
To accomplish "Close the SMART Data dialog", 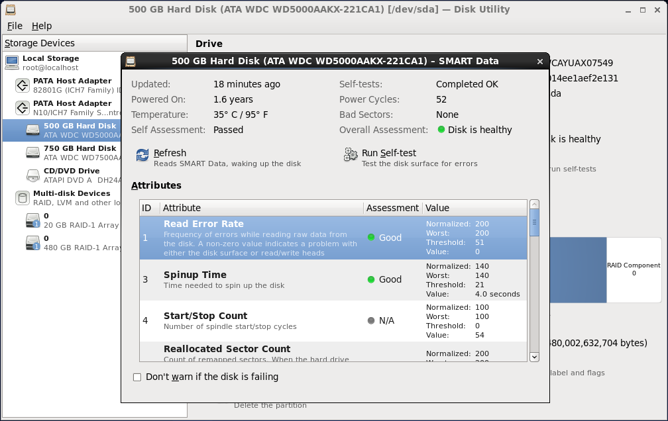I will [x=540, y=62].
